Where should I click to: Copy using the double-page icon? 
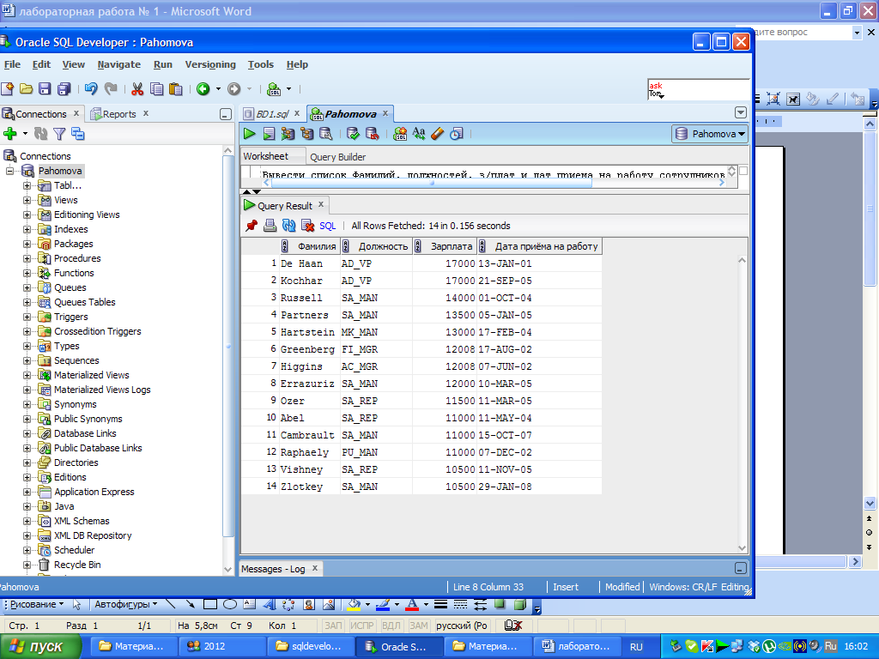[157, 88]
